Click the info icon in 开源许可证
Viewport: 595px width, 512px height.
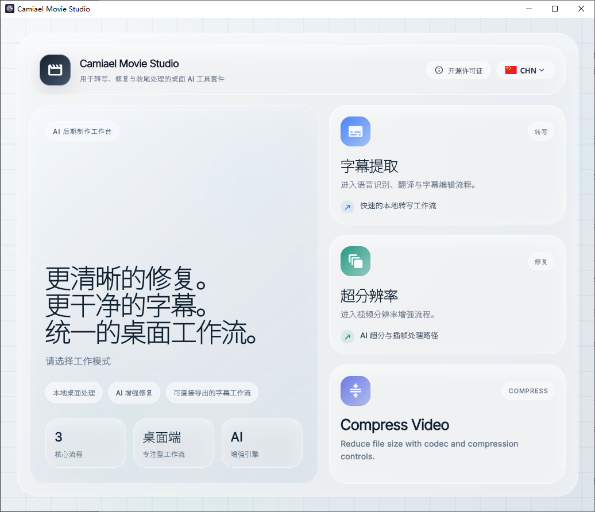pyautogui.click(x=439, y=70)
